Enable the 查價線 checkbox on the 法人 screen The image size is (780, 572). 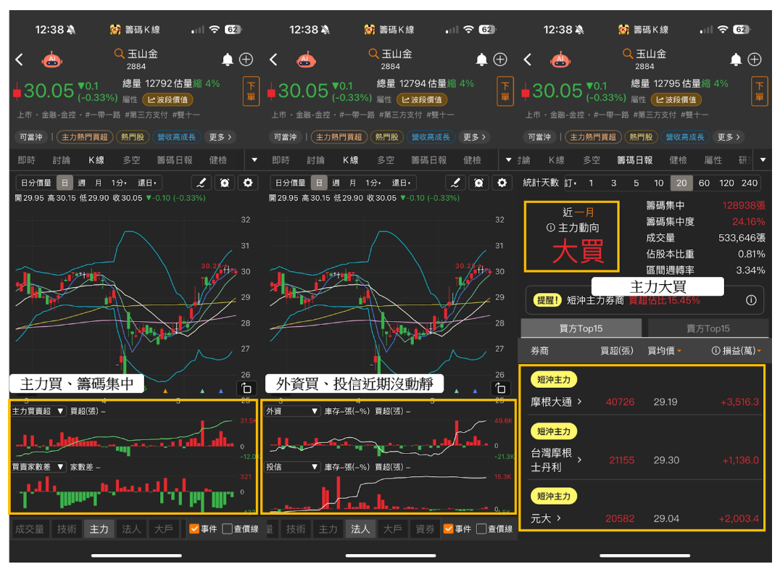[x=481, y=529]
